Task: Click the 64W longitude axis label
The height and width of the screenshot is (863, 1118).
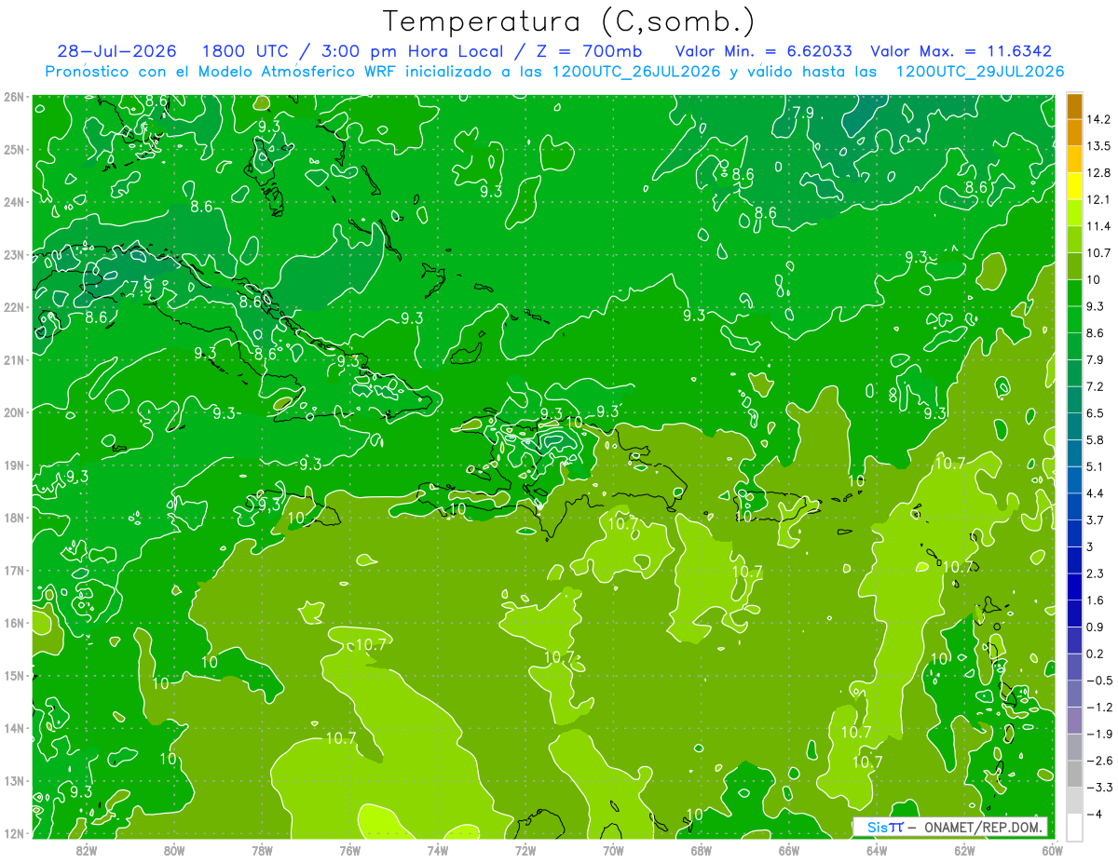Action: [x=877, y=850]
